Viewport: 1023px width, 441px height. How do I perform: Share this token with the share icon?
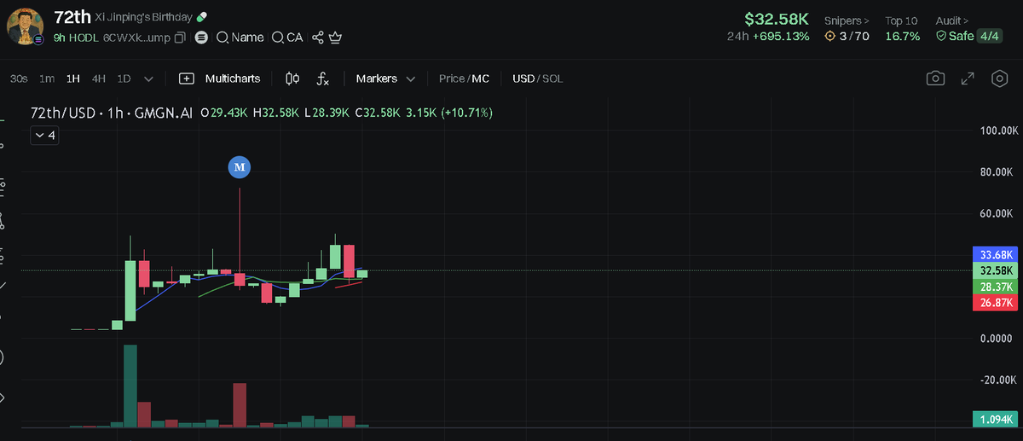318,38
